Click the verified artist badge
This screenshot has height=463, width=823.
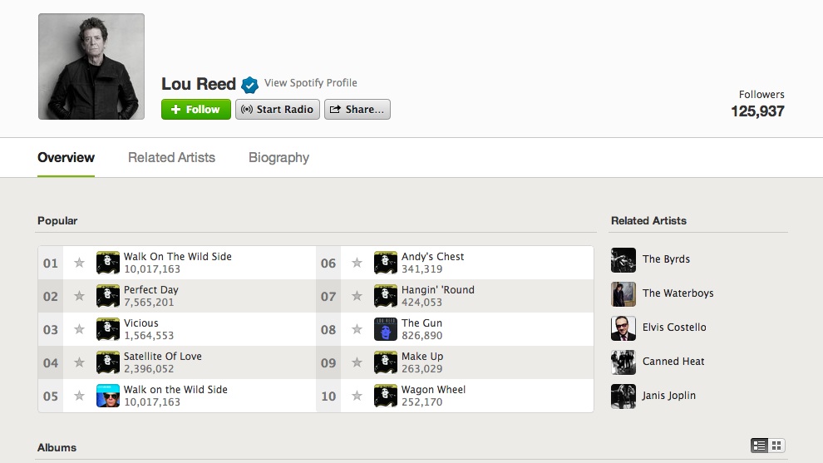click(x=249, y=84)
